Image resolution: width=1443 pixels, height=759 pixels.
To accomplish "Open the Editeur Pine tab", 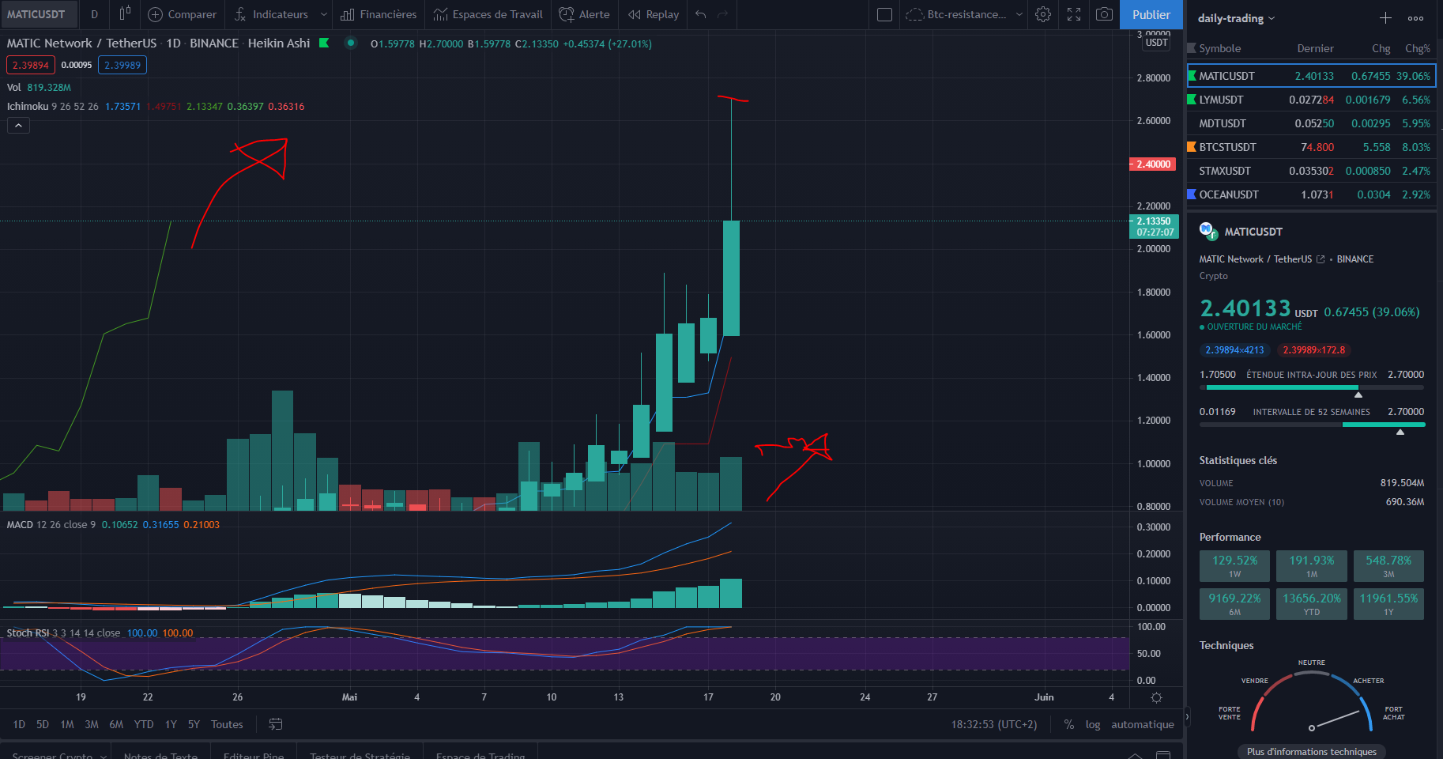I will [254, 755].
